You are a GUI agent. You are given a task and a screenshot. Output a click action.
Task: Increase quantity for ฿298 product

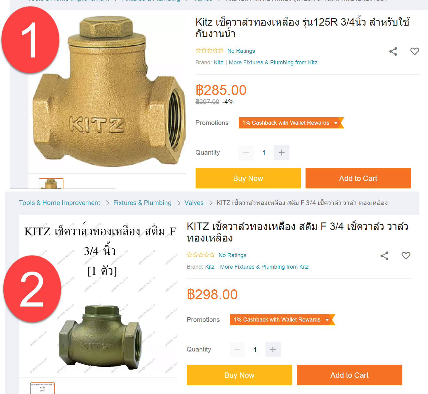273,350
